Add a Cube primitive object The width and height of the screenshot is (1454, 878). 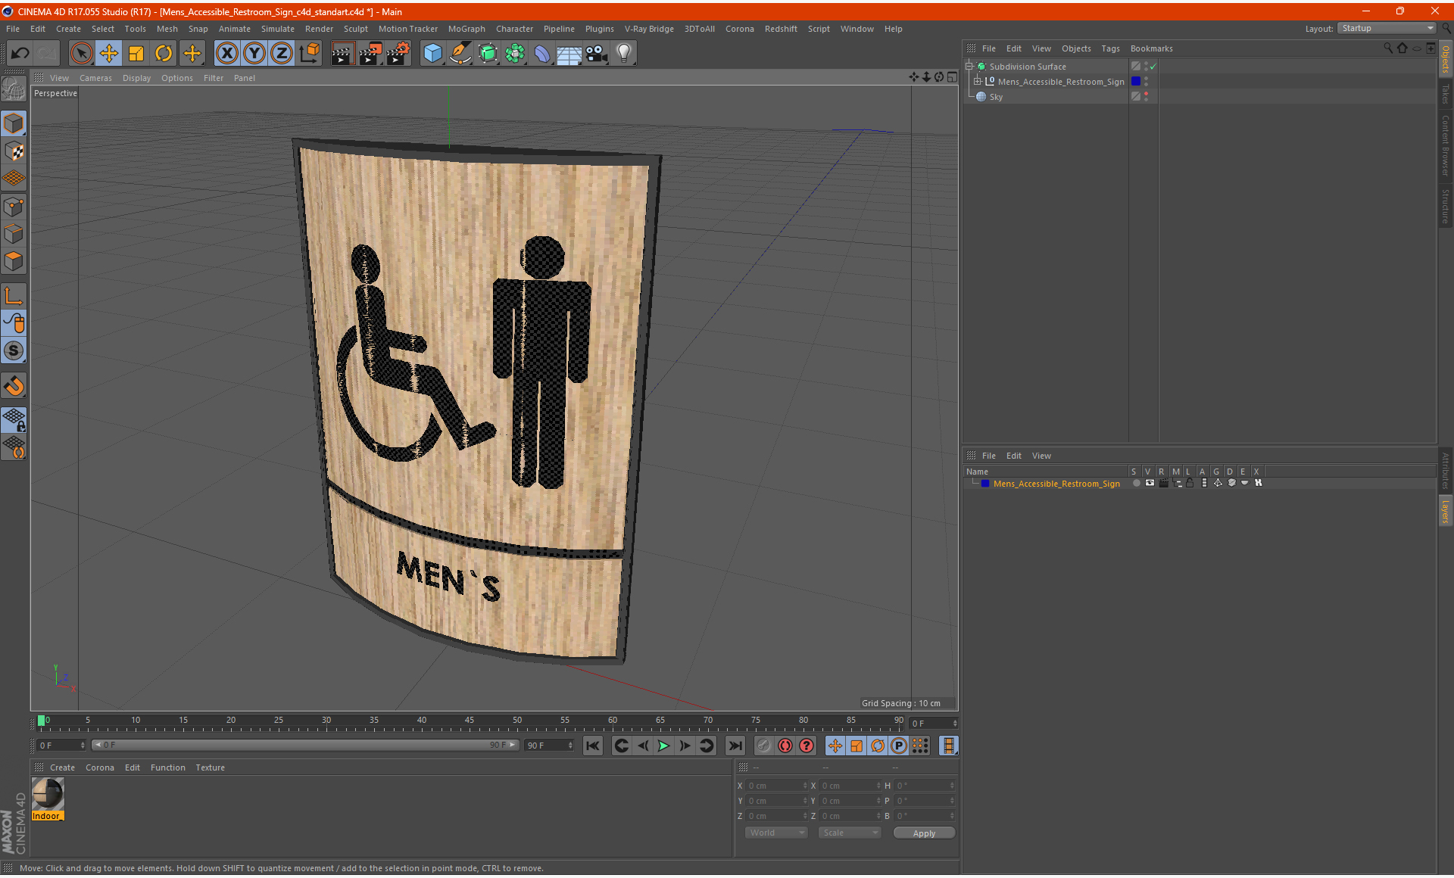tap(432, 53)
